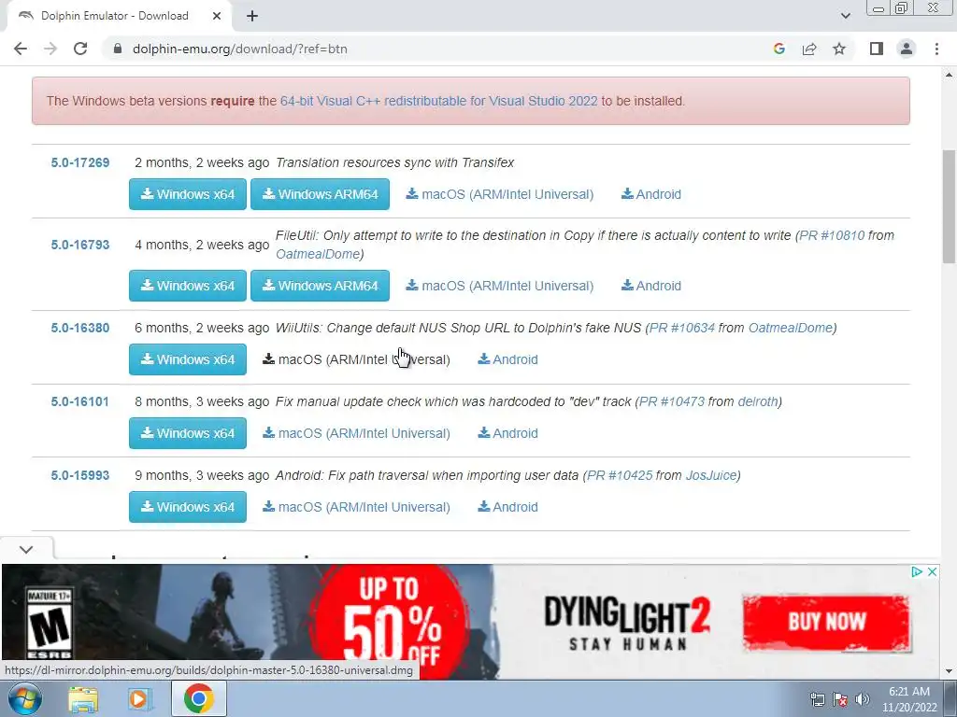Download Android build 5.0-16380
This screenshot has height=717, width=957.
coord(507,359)
